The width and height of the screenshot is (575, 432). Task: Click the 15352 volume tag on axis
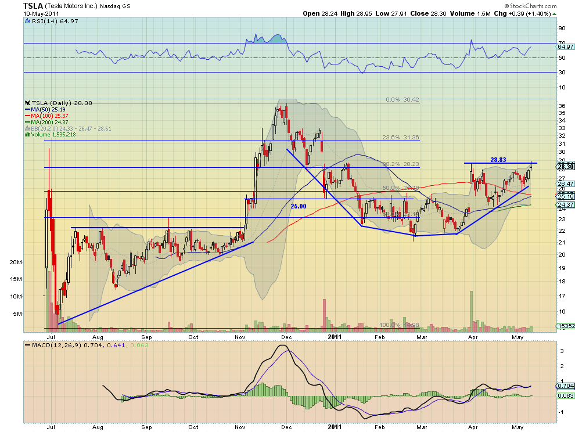tap(566, 326)
